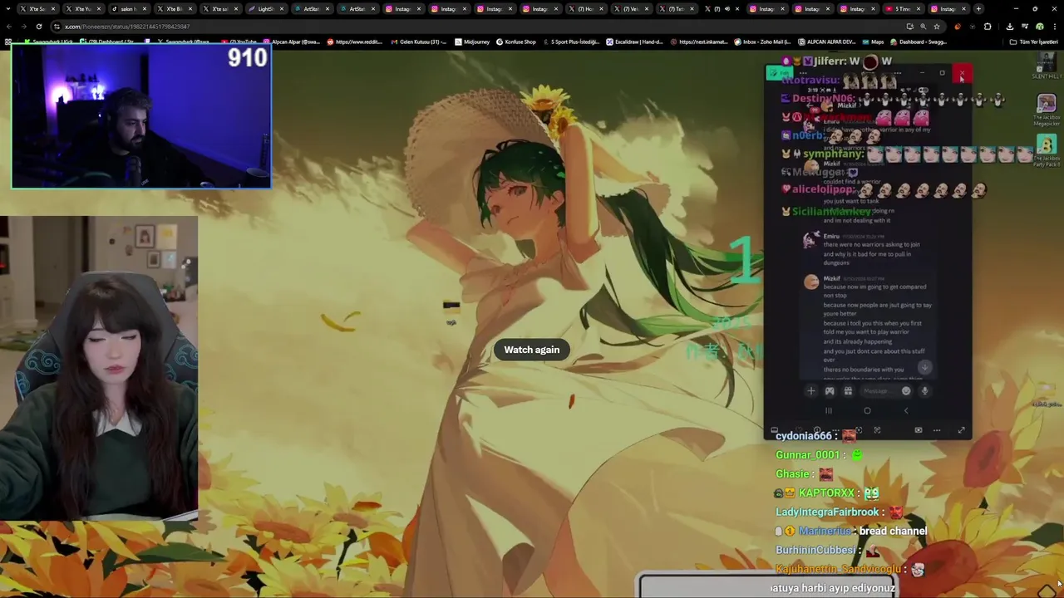Open the browser extensions puzzle icon
This screenshot has width=1064, height=598.
[988, 27]
